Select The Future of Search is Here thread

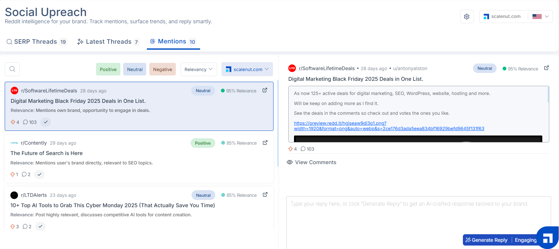click(47, 153)
